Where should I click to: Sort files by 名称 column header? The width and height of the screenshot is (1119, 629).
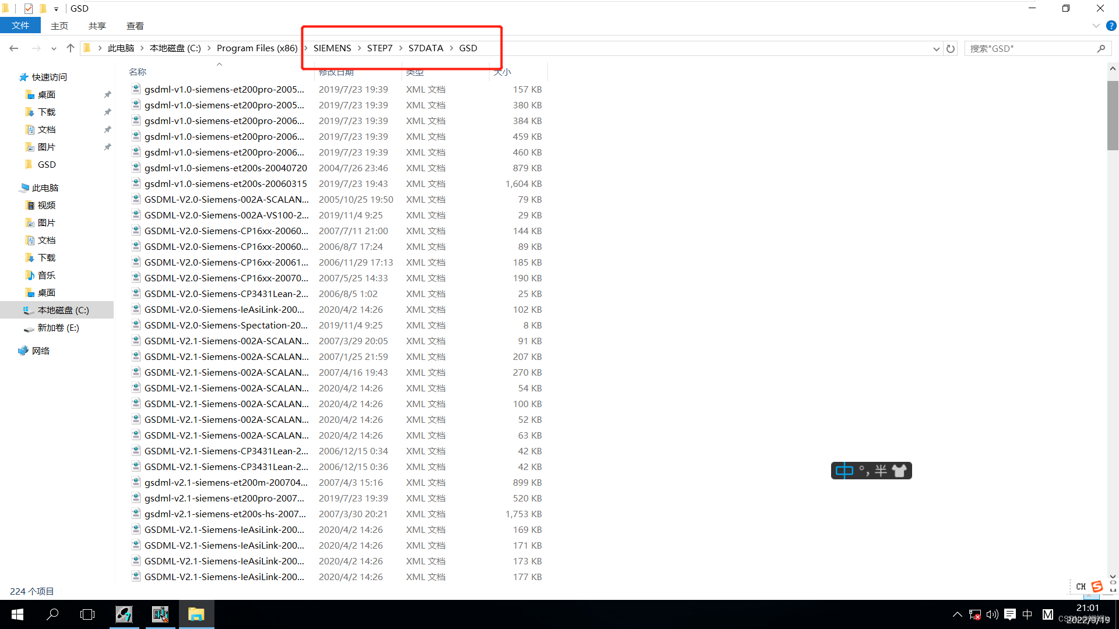coord(138,72)
